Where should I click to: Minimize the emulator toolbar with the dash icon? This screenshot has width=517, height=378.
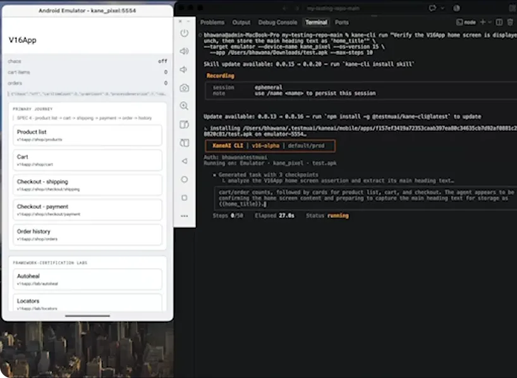click(x=188, y=21)
